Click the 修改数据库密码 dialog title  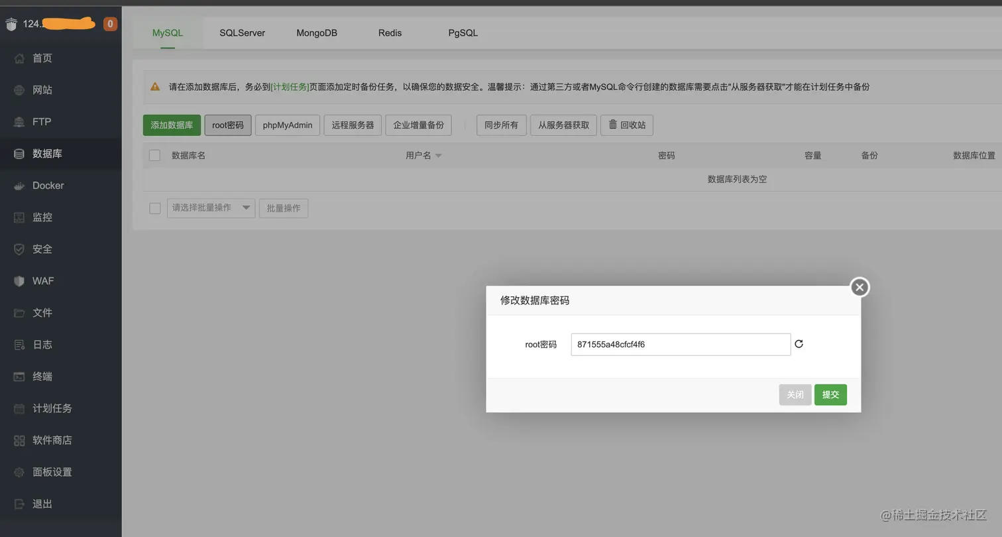535,300
